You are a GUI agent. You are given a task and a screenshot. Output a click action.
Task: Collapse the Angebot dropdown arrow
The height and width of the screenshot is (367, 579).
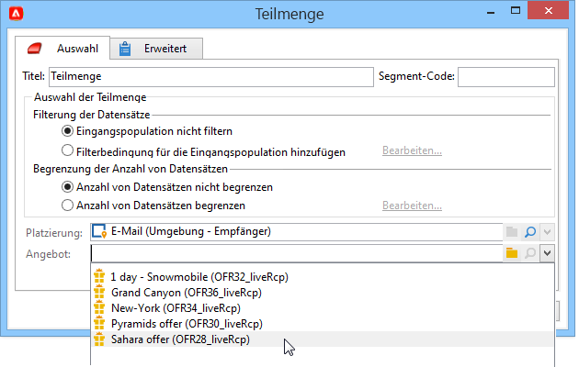[547, 253]
